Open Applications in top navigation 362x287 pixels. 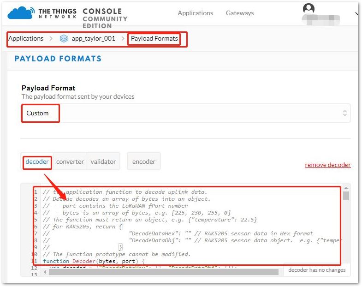coord(195,13)
